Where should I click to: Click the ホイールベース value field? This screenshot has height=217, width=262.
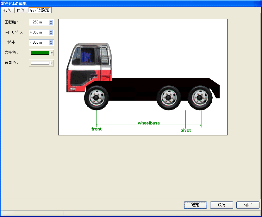pyautogui.click(x=39, y=32)
